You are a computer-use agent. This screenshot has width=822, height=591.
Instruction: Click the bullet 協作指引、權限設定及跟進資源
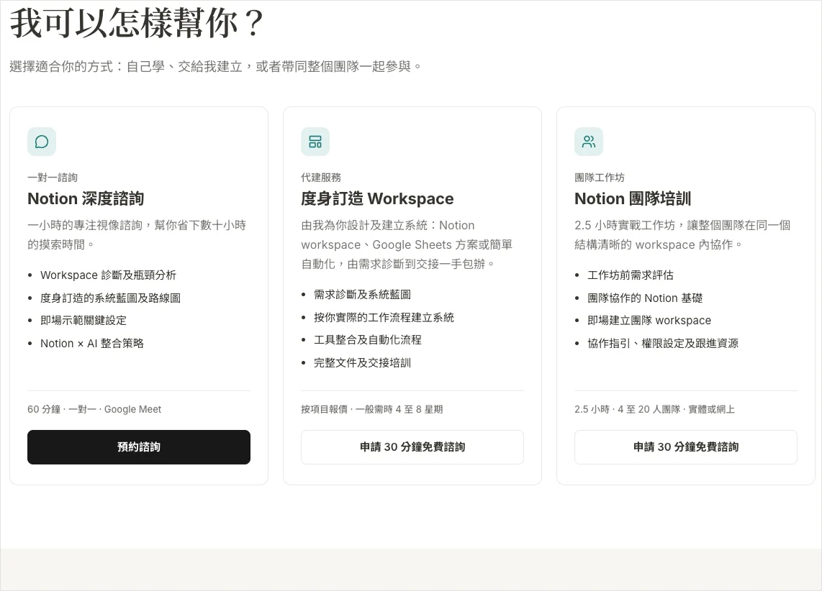click(663, 344)
